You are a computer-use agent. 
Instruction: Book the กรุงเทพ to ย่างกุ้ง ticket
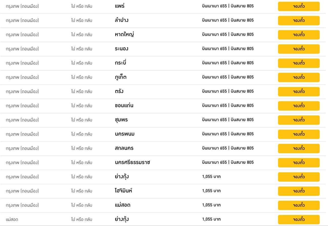tap(299, 177)
